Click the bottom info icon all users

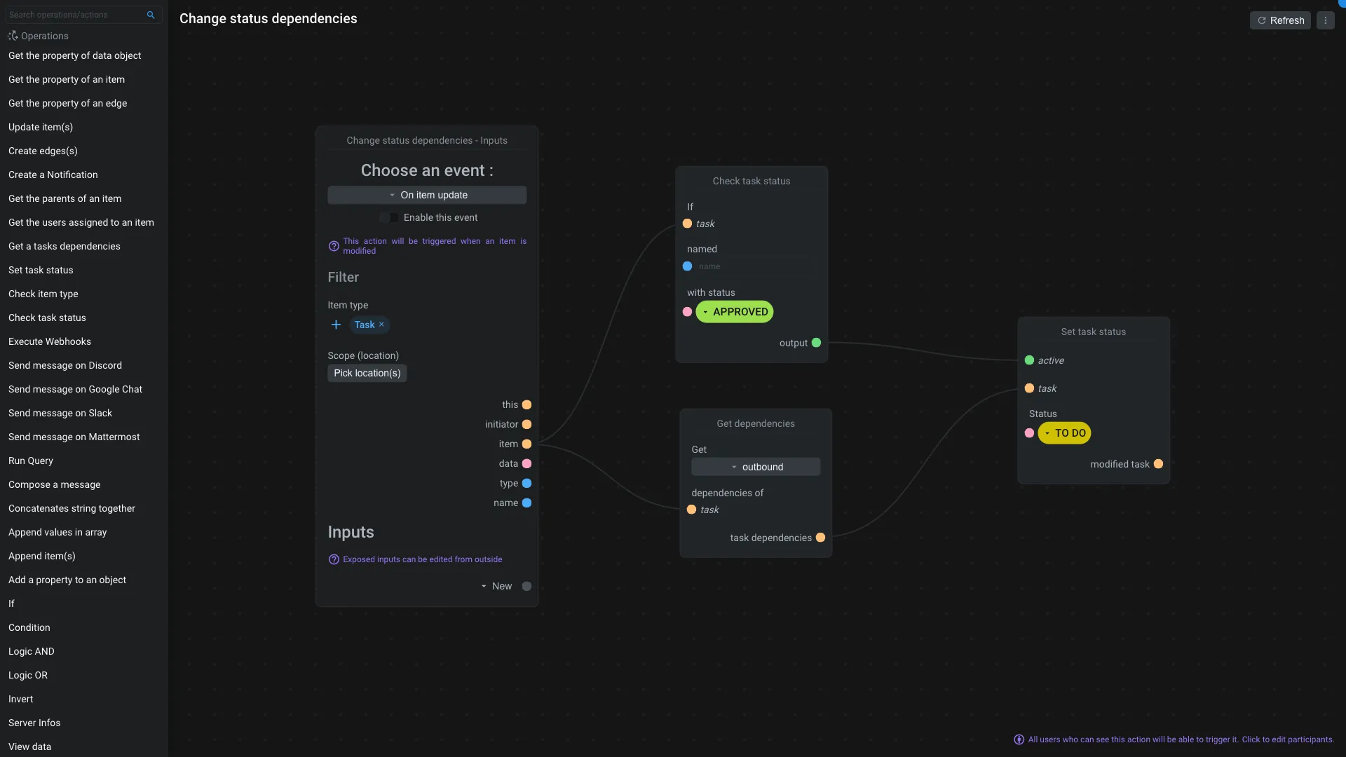pos(1019,739)
